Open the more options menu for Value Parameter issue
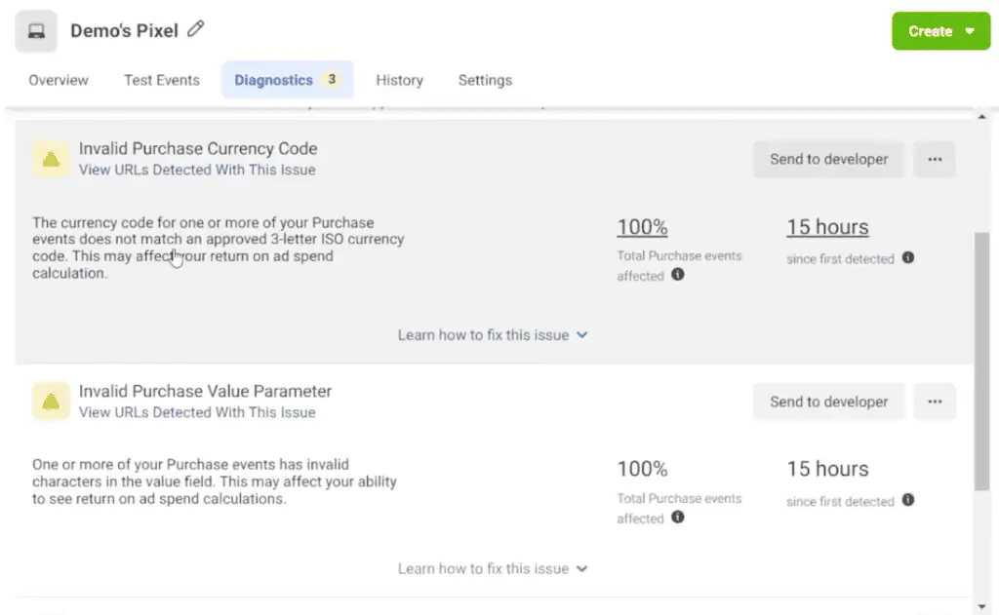 tap(934, 402)
